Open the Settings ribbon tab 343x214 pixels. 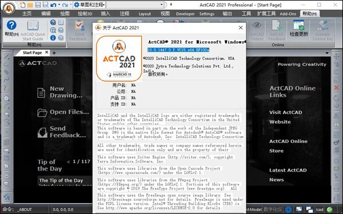tap(207, 14)
